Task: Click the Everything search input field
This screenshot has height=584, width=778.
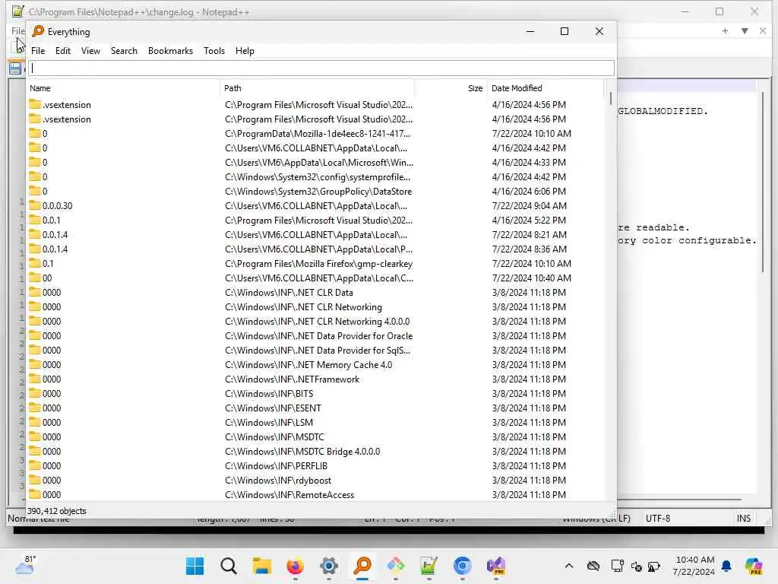Action: [x=321, y=68]
